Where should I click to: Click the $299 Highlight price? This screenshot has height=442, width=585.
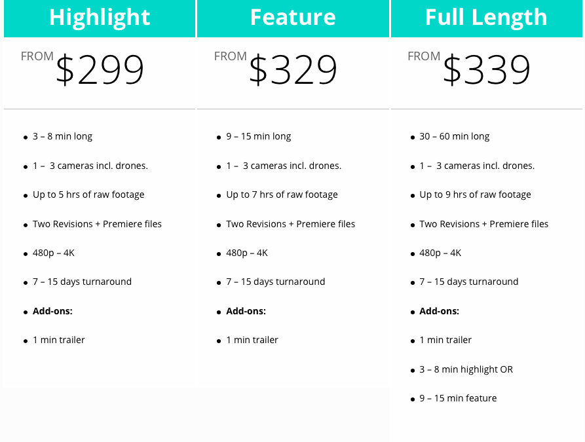pyautogui.click(x=100, y=69)
